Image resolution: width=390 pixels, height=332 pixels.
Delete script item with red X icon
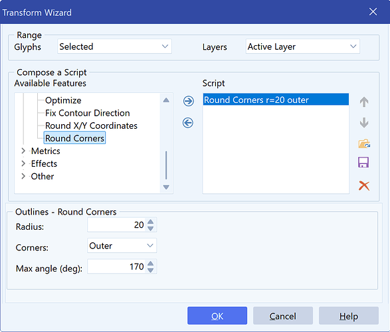pyautogui.click(x=364, y=186)
